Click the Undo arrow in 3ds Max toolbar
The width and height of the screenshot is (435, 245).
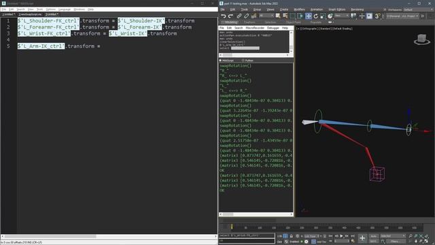pos(224,16)
